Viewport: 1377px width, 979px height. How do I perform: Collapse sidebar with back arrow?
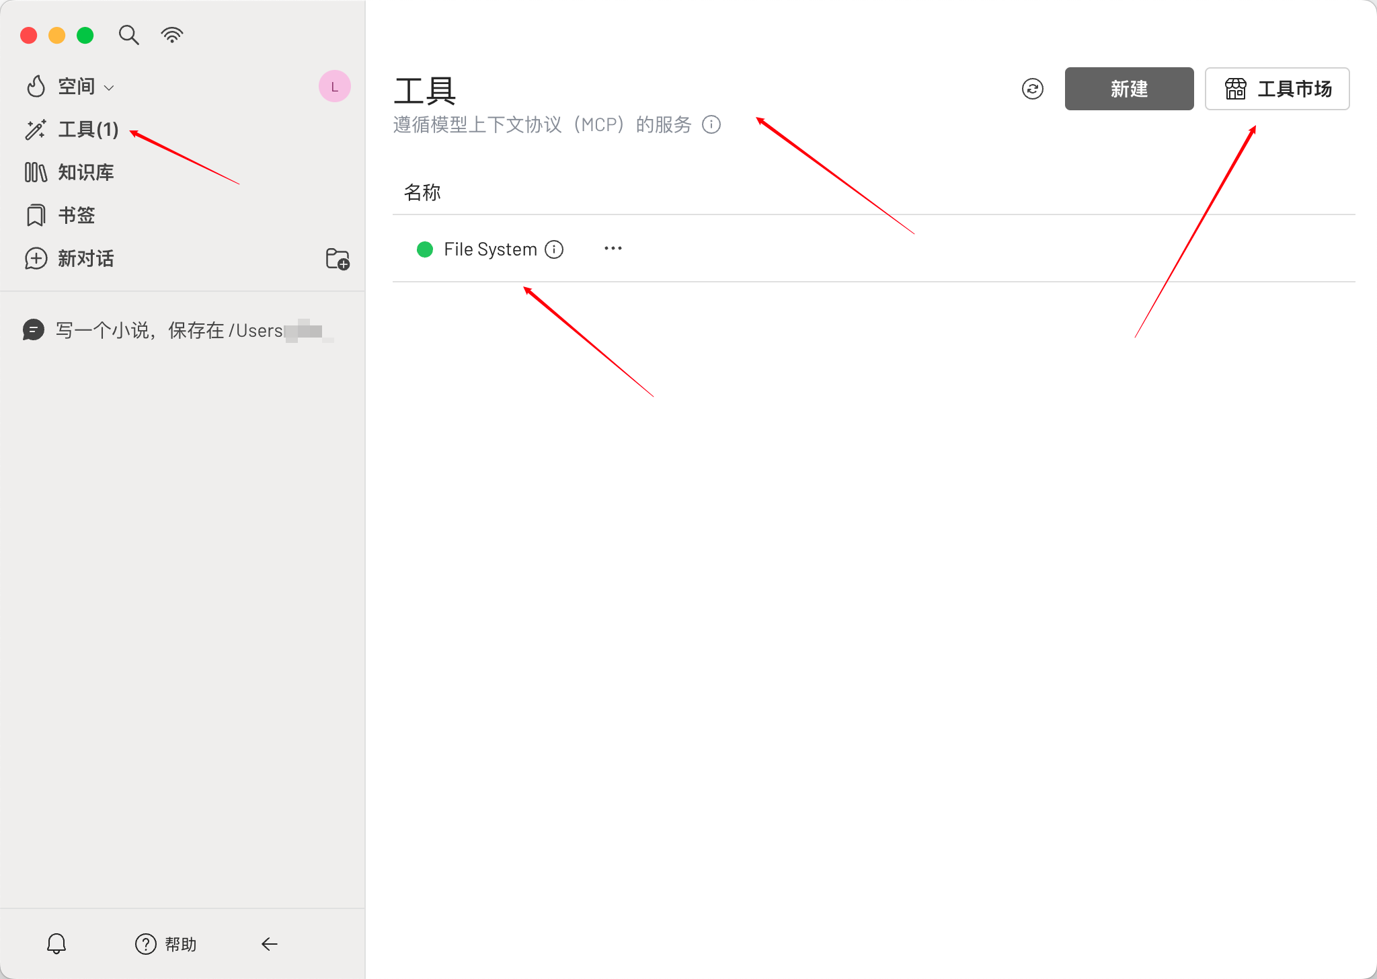point(270,944)
